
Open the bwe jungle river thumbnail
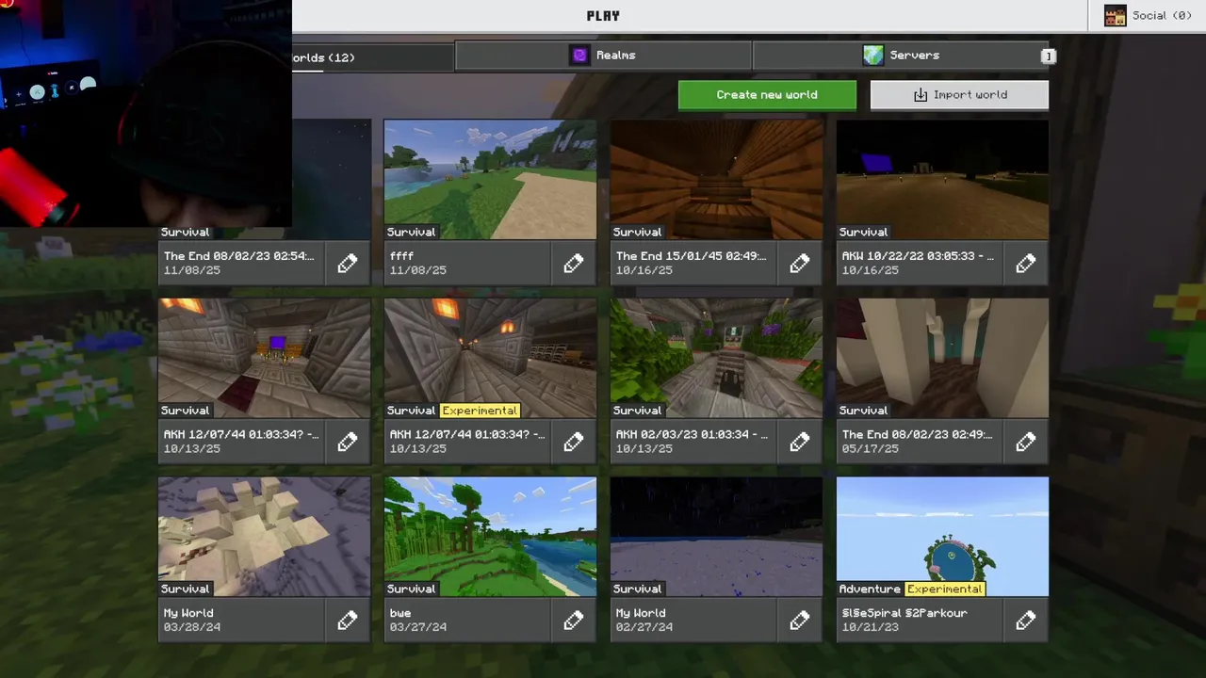490,536
